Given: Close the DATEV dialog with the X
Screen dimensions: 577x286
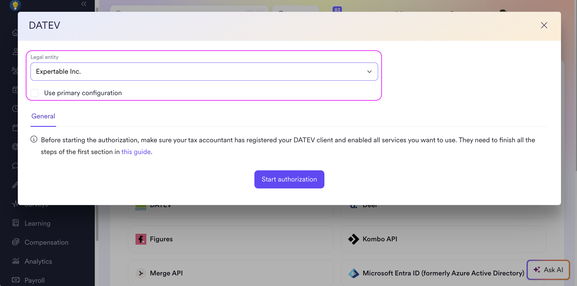Looking at the screenshot, I should click(544, 25).
